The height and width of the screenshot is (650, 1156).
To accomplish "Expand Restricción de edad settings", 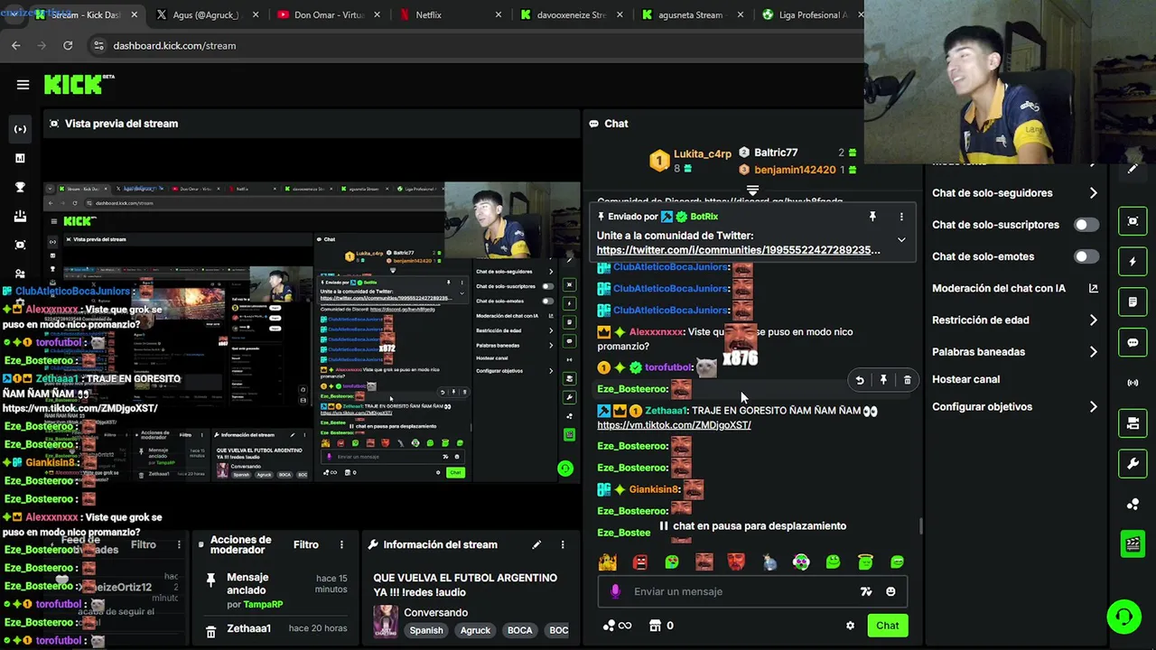I will coord(1093,320).
